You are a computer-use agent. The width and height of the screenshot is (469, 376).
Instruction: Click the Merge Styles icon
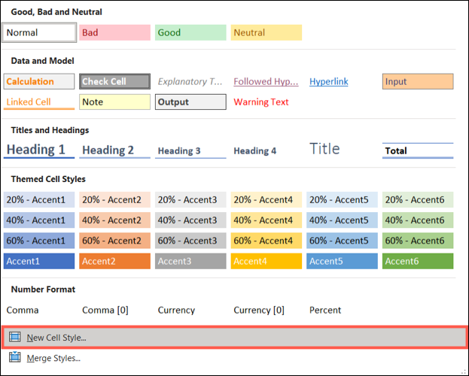coord(15,358)
